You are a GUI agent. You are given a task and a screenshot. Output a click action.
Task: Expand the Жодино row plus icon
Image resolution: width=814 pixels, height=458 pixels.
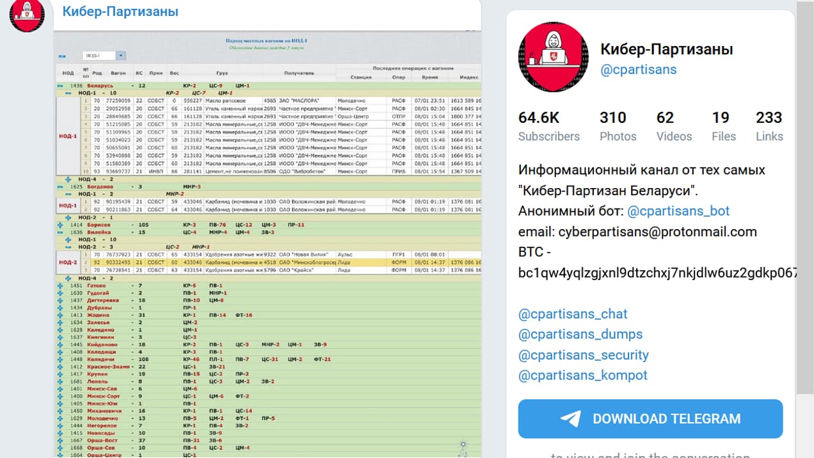coord(60,315)
